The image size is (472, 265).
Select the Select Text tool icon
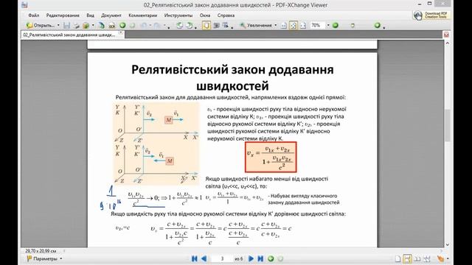[226, 26]
